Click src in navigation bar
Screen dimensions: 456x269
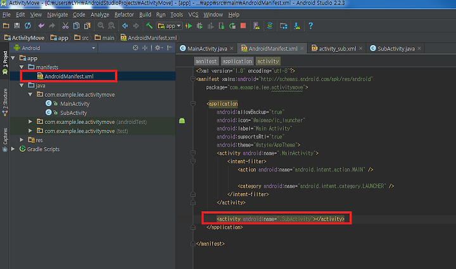(x=82, y=38)
